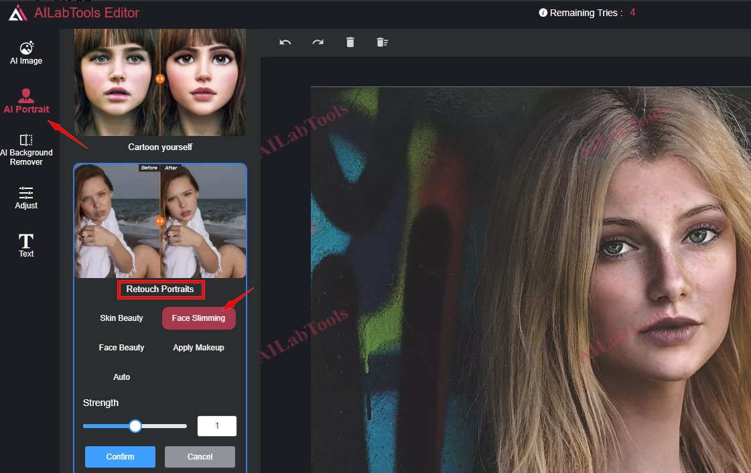Open the Adjust sliders panel
This screenshot has width=751, height=473.
[x=26, y=198]
